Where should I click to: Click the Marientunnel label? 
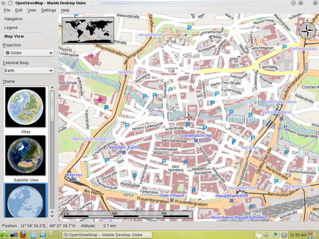297,186
